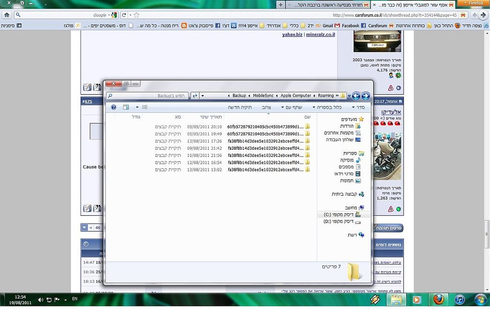Viewport: 490px width, 309px height.
Task: Click the Explorer help question mark icon
Action: click(x=114, y=107)
